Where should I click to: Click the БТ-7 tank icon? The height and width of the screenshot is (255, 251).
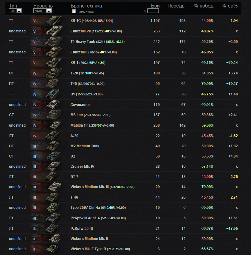[x=51, y=177]
